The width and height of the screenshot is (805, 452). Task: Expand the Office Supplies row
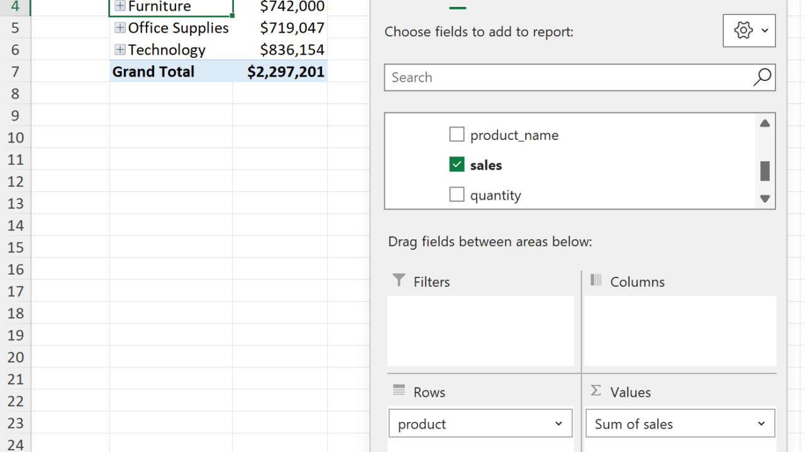click(120, 28)
